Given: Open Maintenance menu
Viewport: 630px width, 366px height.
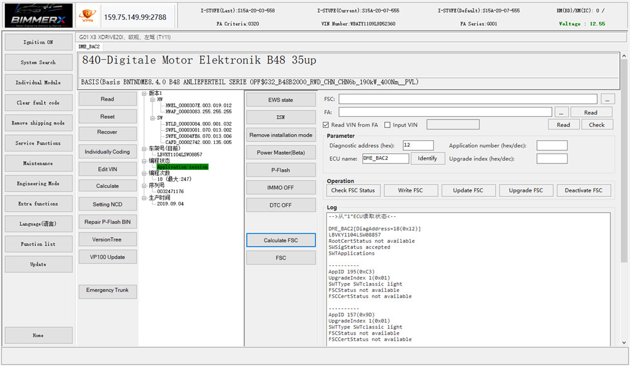Looking at the screenshot, I should 38,164.
